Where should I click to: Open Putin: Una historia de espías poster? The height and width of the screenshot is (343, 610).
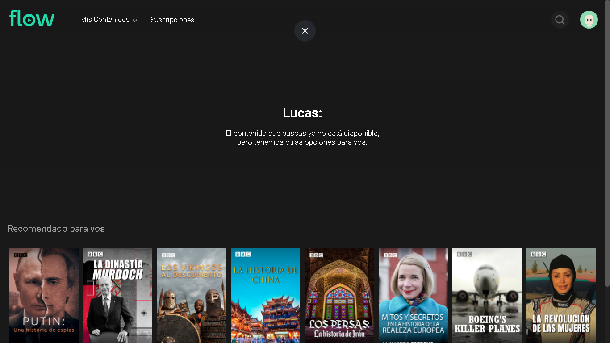[44, 295]
